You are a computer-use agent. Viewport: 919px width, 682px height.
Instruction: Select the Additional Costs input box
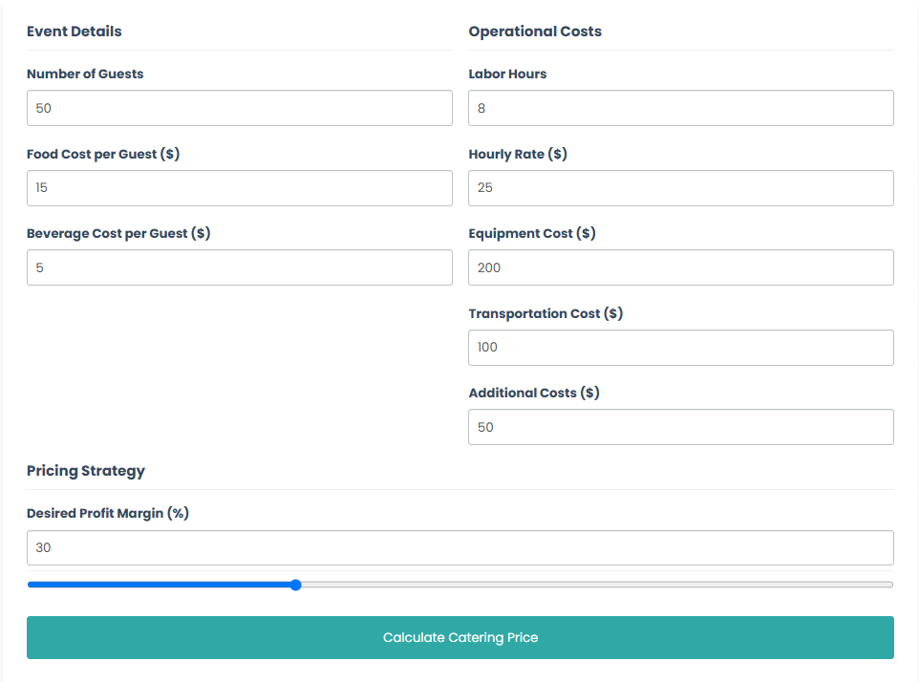tap(681, 427)
